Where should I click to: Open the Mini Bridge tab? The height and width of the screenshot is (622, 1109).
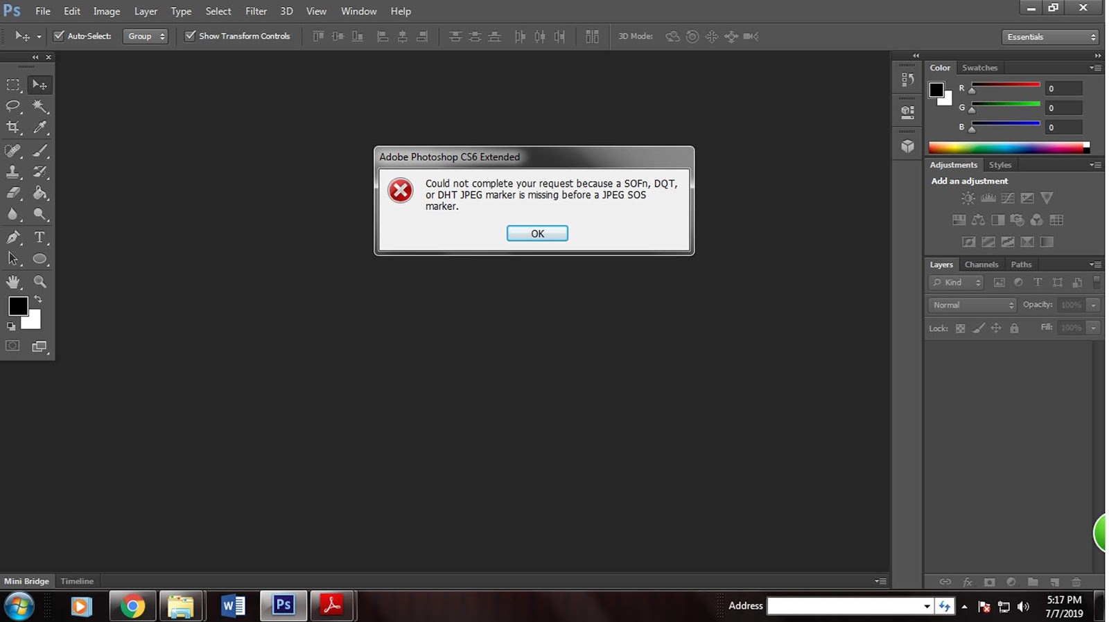tap(26, 581)
